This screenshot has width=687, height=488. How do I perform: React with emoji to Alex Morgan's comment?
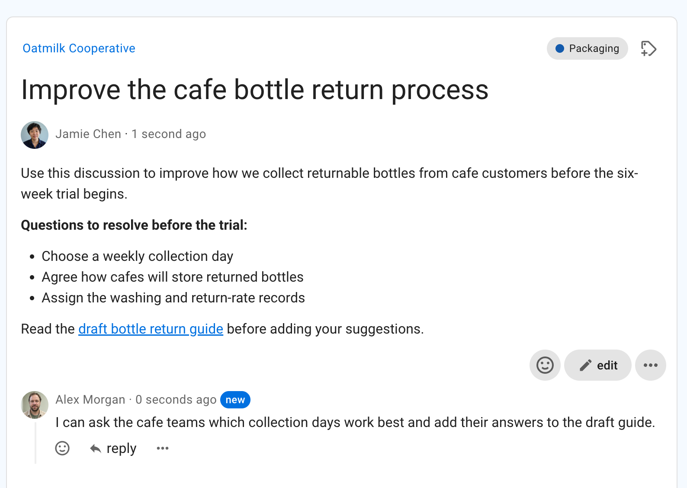coord(62,448)
